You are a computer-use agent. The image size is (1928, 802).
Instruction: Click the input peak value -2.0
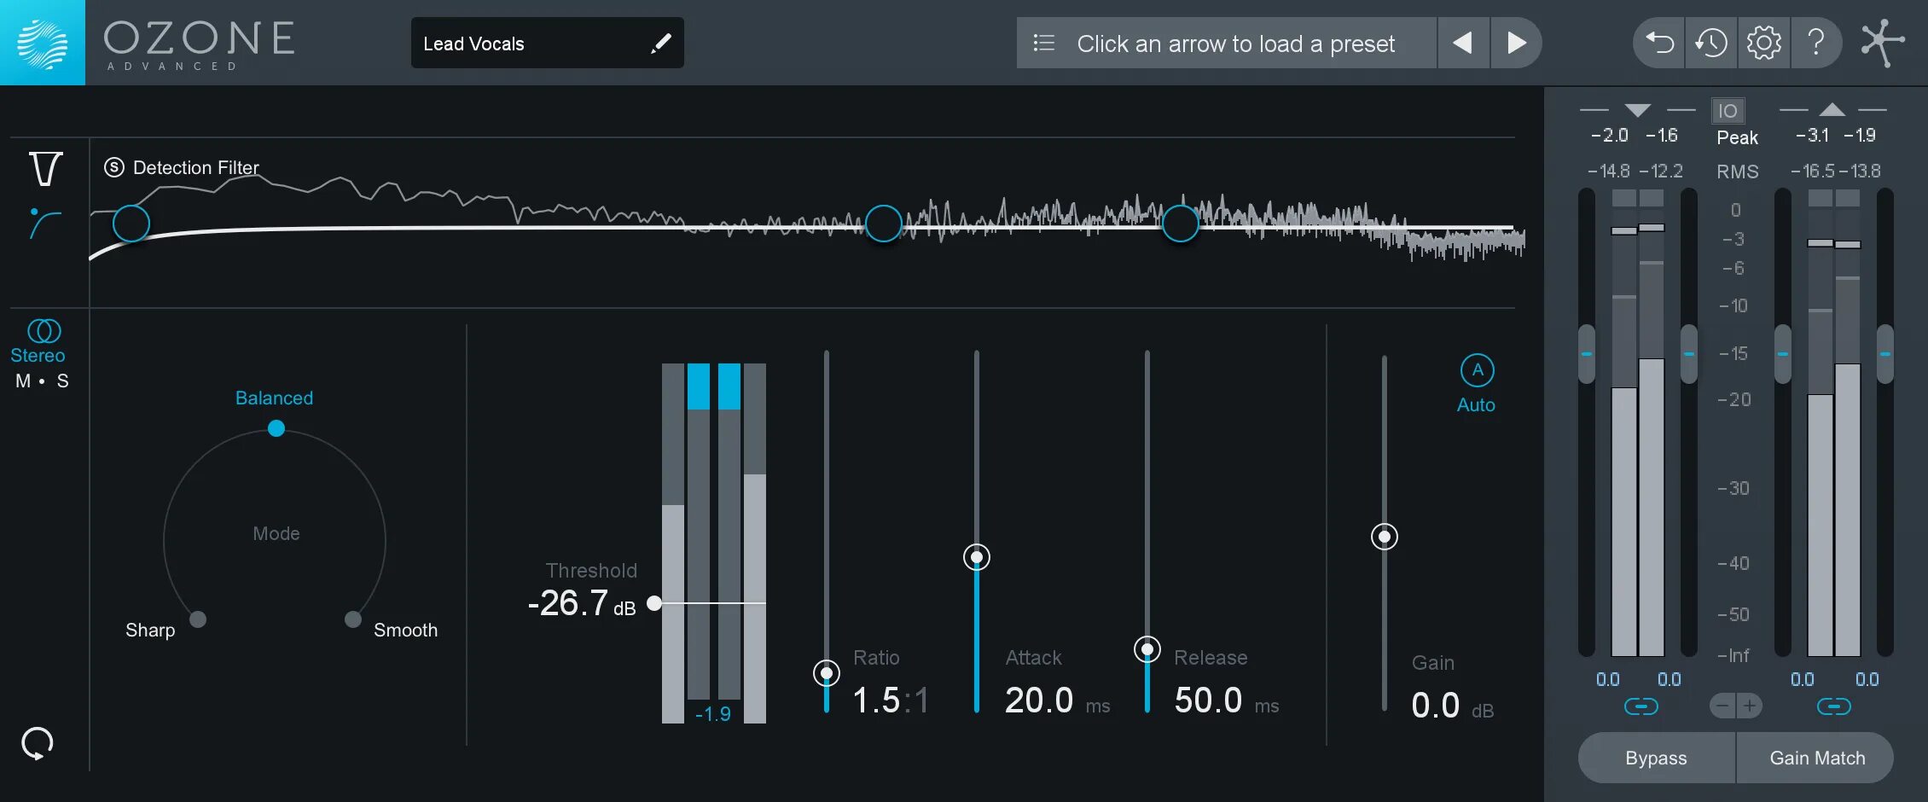click(1609, 136)
